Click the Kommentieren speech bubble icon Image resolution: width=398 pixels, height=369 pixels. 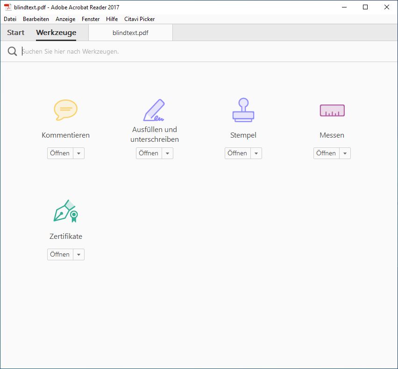65,110
